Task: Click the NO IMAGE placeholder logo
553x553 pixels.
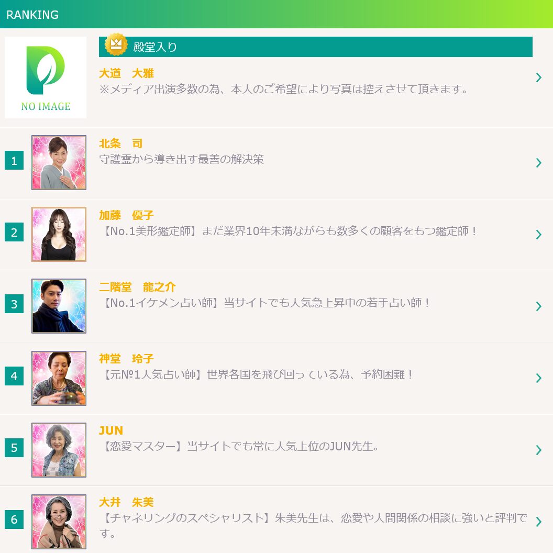Action: [x=46, y=78]
